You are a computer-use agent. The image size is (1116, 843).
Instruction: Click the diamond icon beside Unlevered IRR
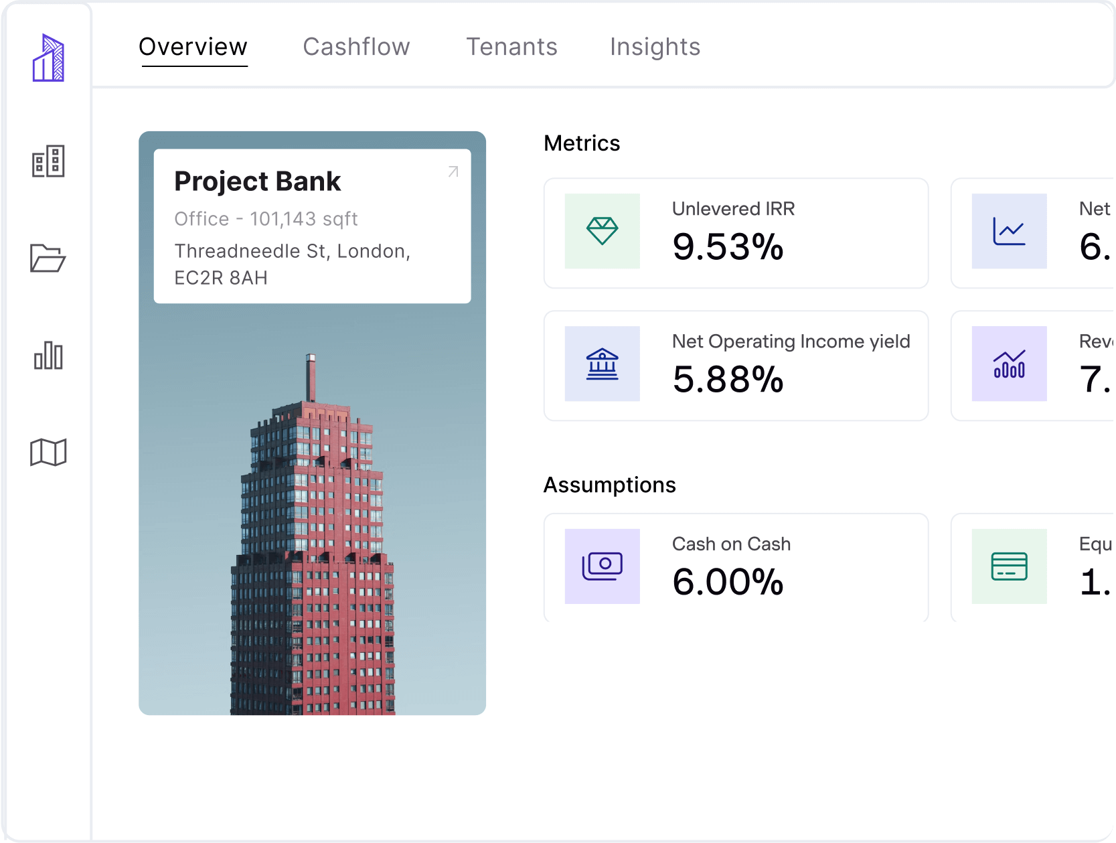(602, 232)
